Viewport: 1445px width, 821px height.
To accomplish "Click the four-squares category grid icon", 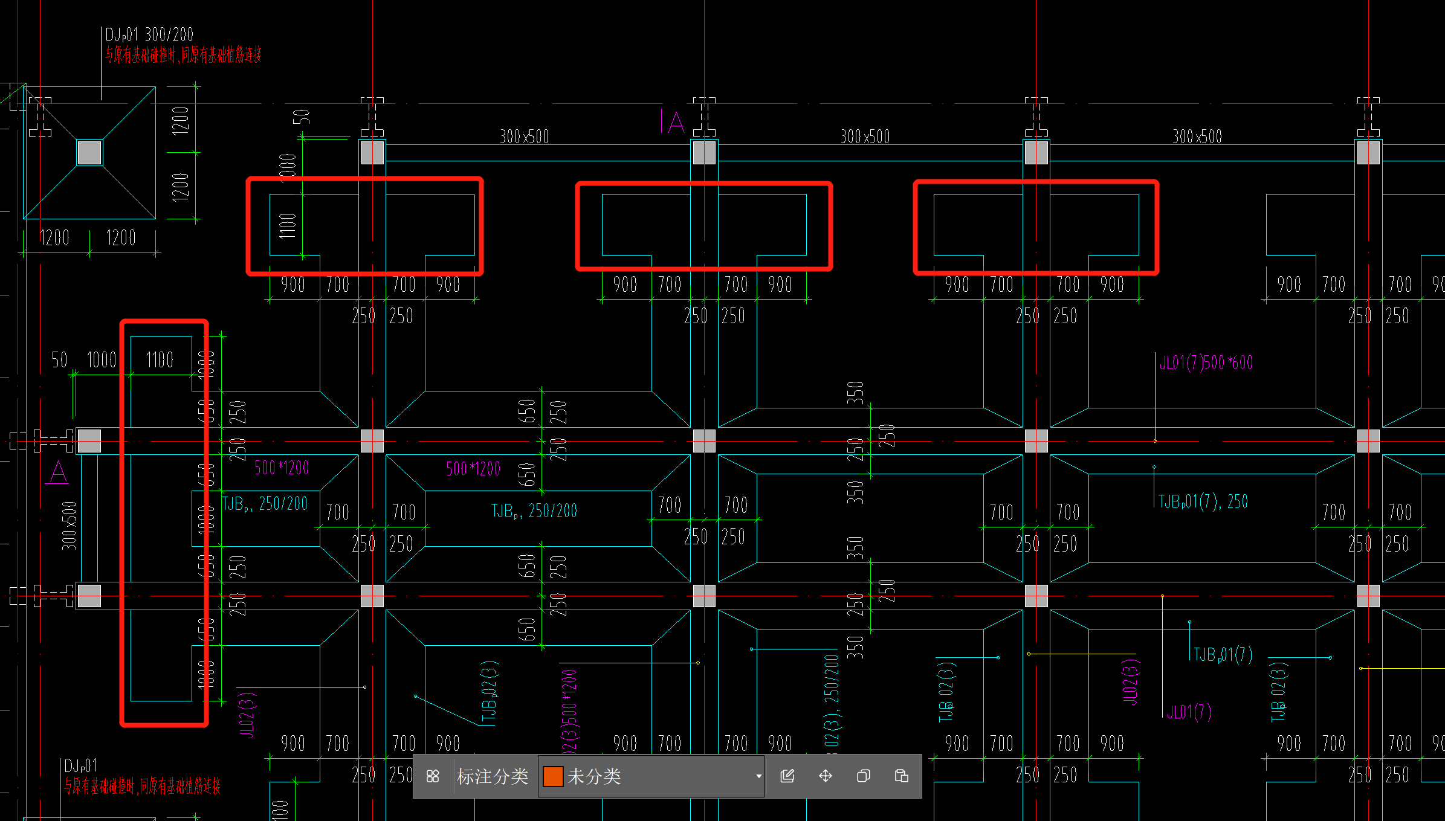I will tap(433, 776).
